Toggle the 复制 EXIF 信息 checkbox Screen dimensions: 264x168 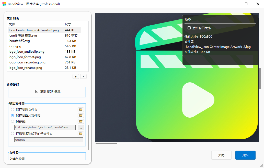[x=37, y=91]
